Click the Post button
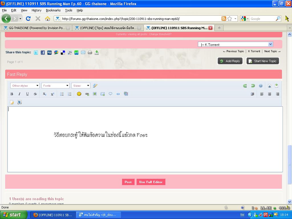The height and width of the screenshot is (219, 292). (x=128, y=182)
